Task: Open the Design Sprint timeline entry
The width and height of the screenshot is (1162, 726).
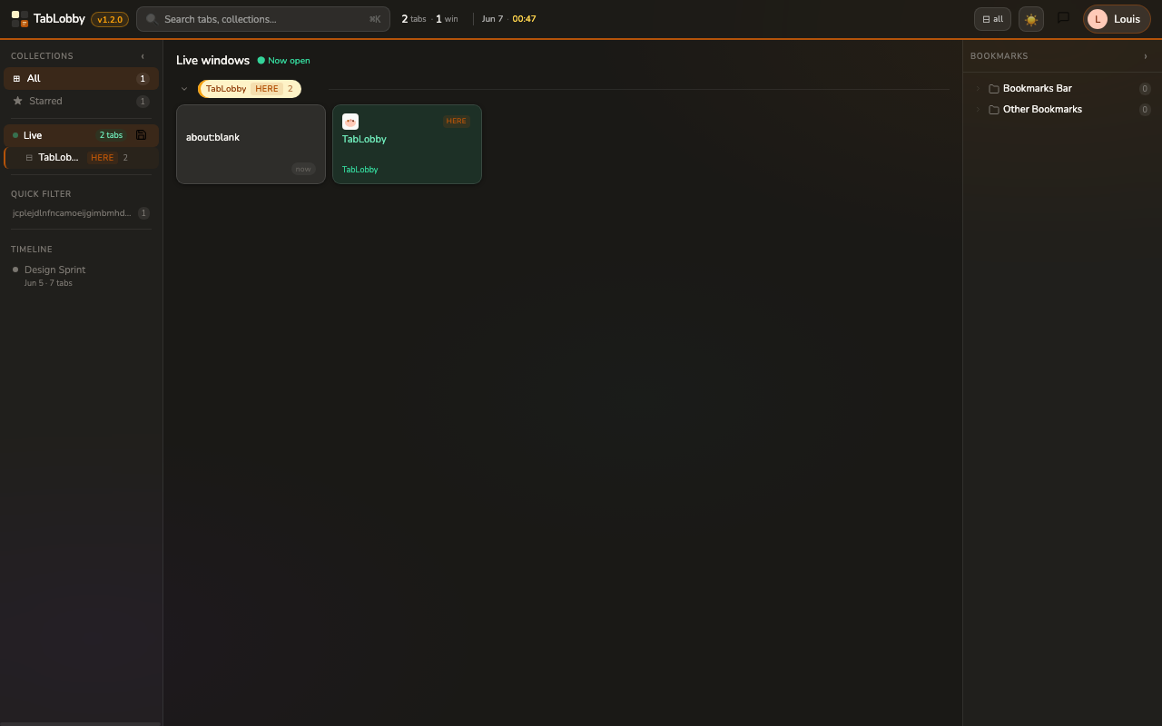Action: pos(81,276)
